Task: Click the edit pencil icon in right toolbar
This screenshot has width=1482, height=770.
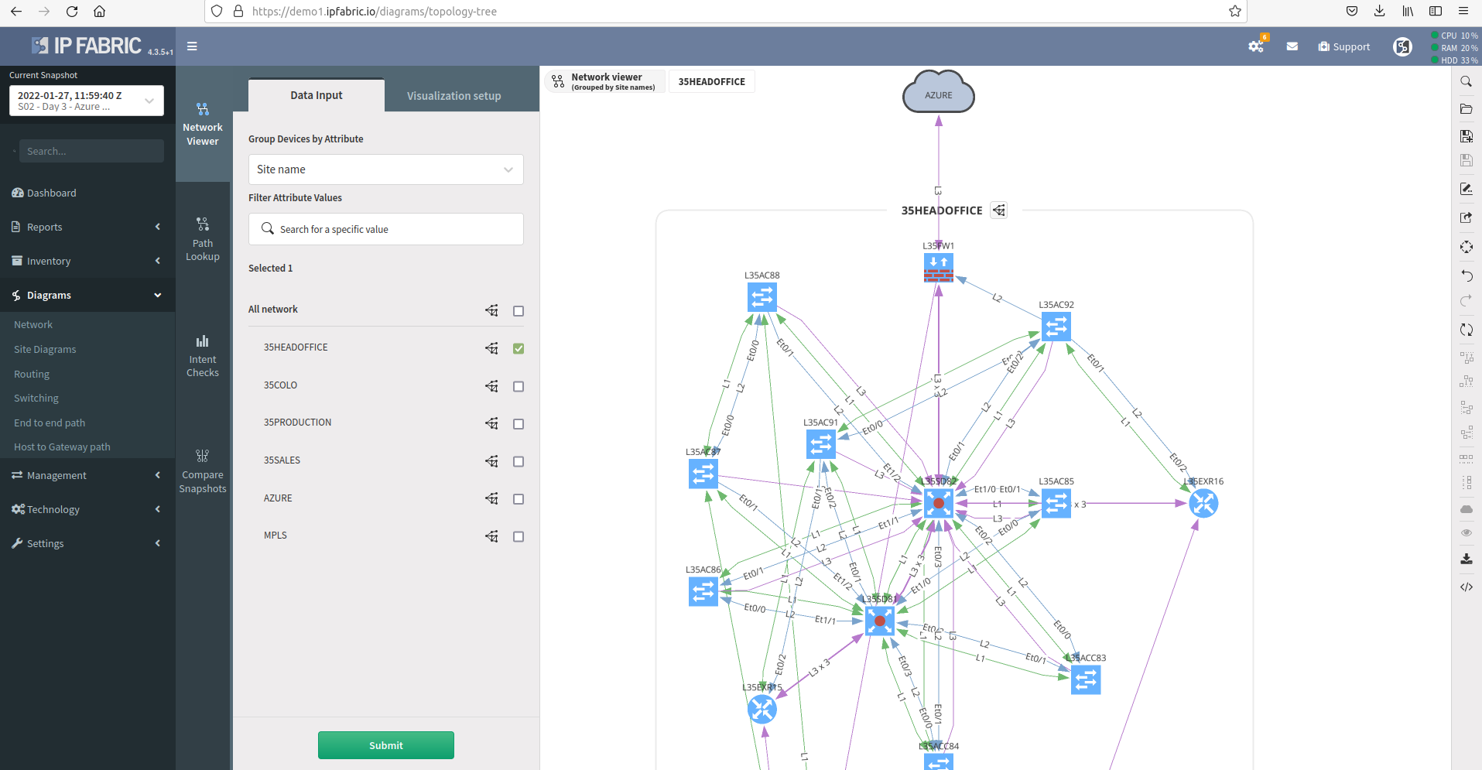Action: [1466, 189]
